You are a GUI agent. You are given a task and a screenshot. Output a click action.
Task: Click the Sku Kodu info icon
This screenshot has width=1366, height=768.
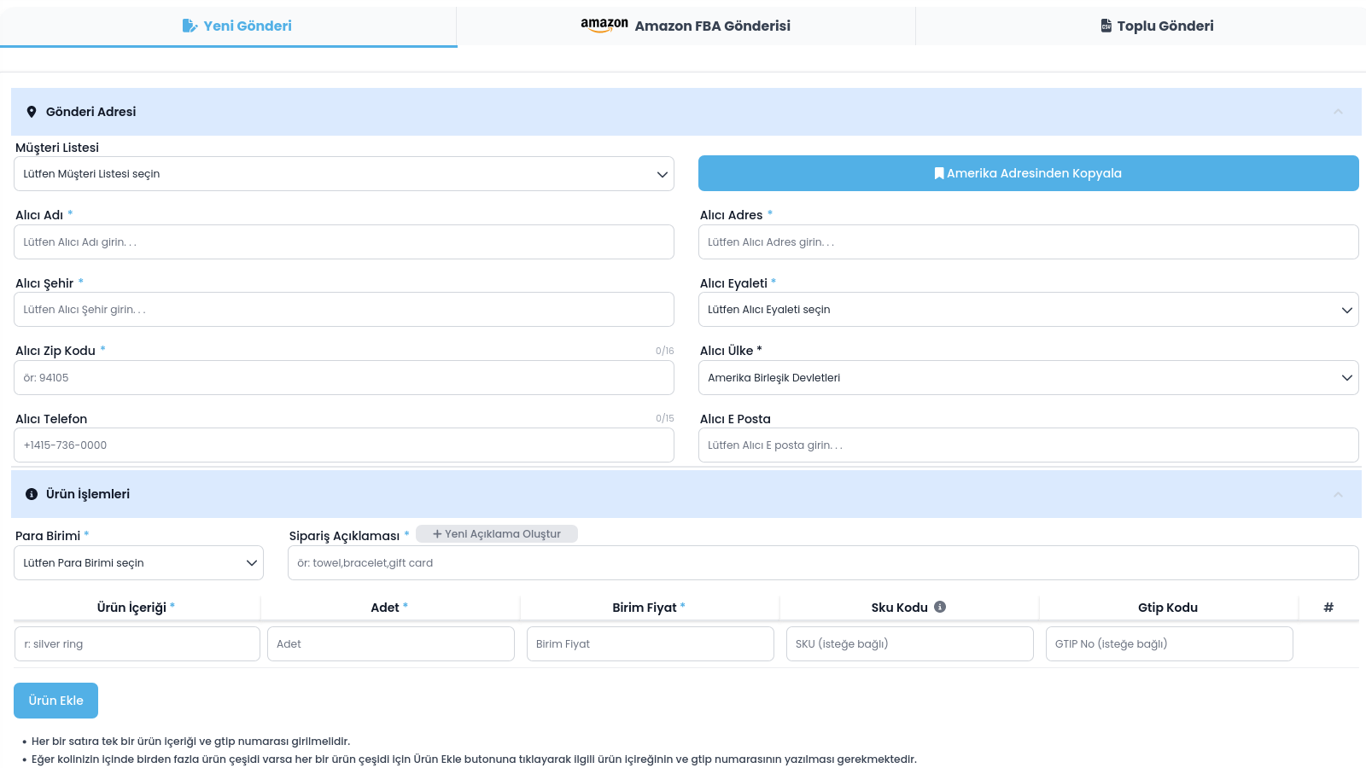(940, 607)
